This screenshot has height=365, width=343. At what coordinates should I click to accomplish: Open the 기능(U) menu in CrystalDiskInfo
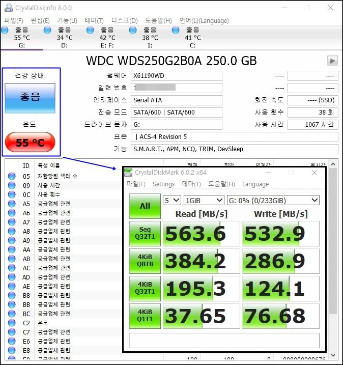(67, 21)
